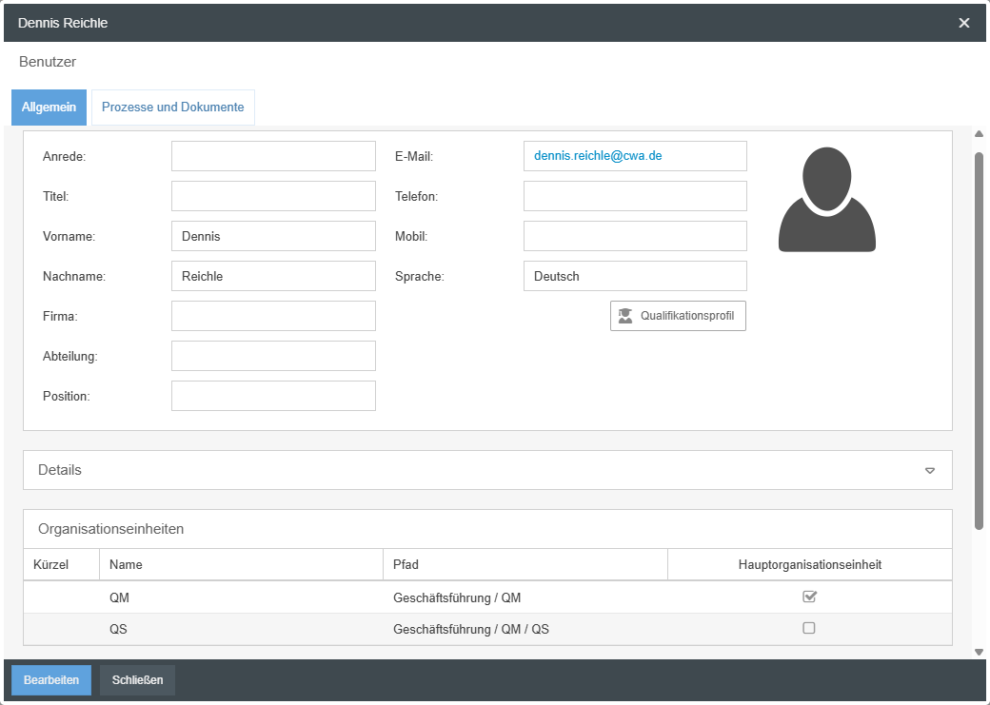Select the QM name cell
The height and width of the screenshot is (705, 990).
241,597
